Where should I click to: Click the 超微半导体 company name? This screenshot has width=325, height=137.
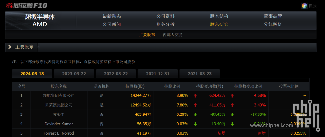[40, 17]
